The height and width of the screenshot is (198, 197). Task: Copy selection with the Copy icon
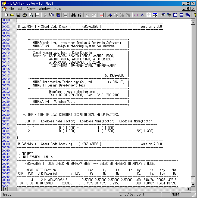51,15
